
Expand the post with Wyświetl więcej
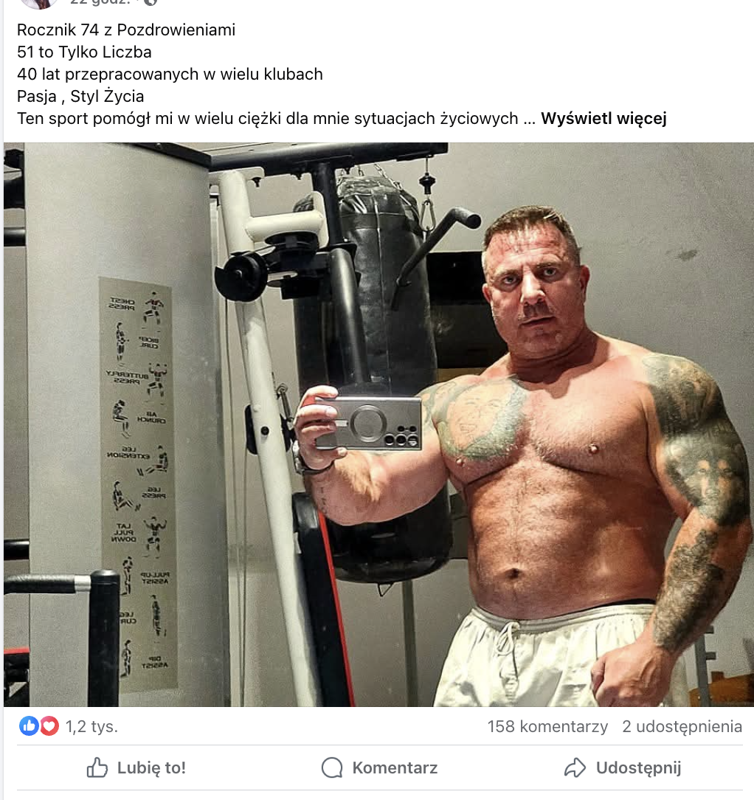[603, 118]
